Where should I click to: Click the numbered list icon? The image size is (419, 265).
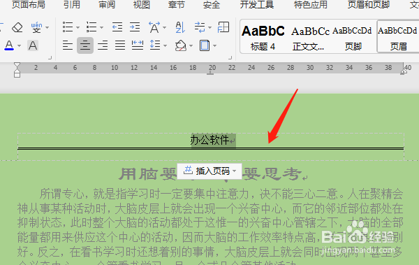click(x=91, y=27)
